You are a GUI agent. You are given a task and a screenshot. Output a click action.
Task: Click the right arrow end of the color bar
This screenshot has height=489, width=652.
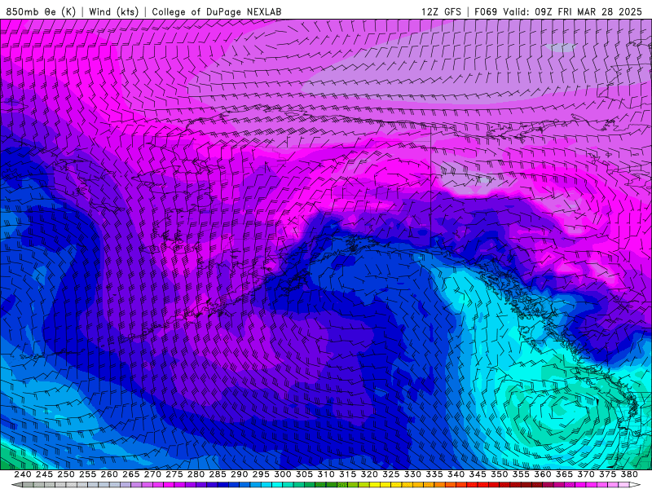tap(635, 485)
